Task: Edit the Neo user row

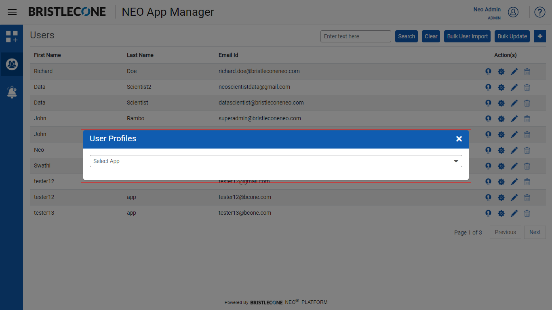Action: click(514, 150)
